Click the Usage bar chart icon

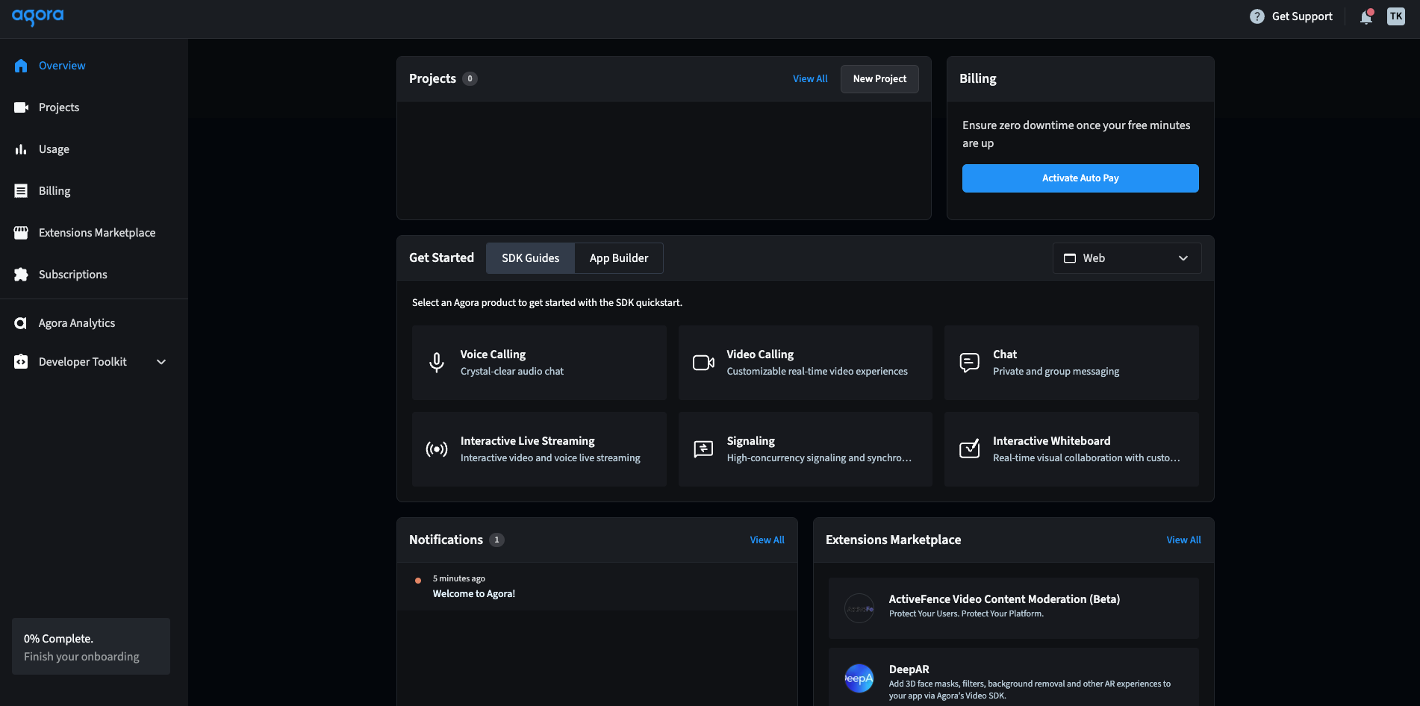click(x=21, y=149)
